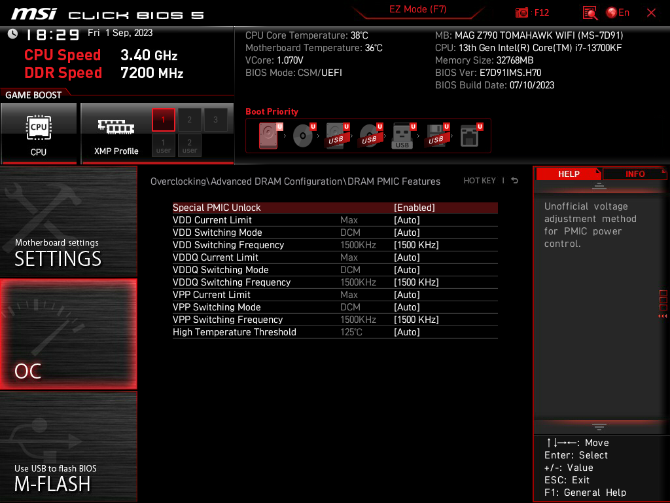The image size is (670, 503).
Task: Change Special PMIC Unlock Enabled value
Action: [414, 208]
